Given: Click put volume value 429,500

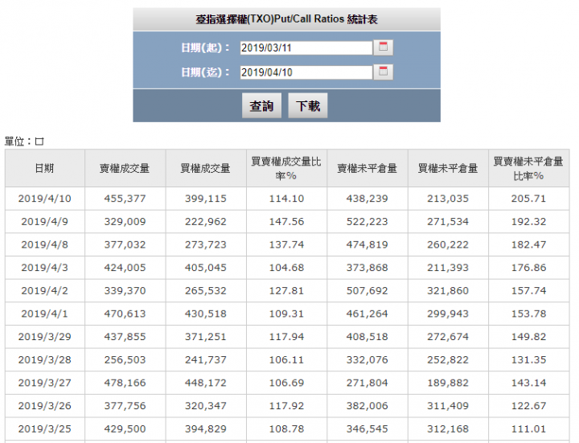Looking at the screenshot, I should pos(125,429).
